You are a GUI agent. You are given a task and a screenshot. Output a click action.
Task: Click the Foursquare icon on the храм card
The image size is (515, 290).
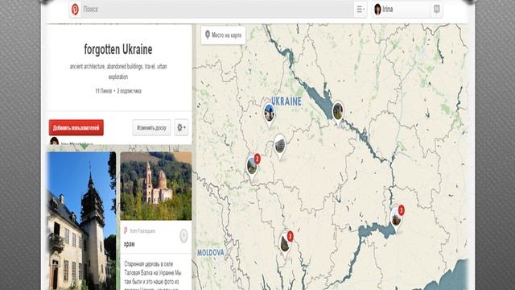(x=126, y=231)
